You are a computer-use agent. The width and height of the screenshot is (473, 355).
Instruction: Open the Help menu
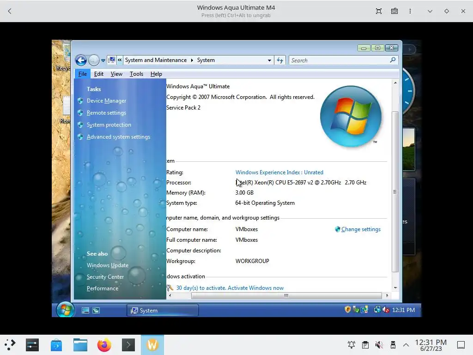(x=156, y=74)
